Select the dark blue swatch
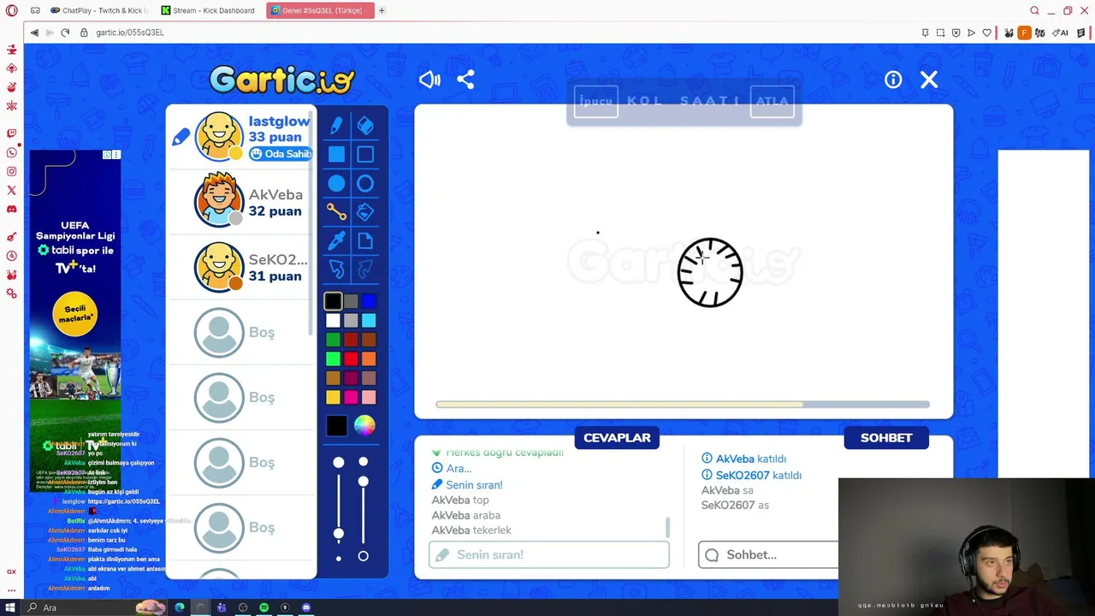This screenshot has width=1095, height=616. click(x=369, y=301)
